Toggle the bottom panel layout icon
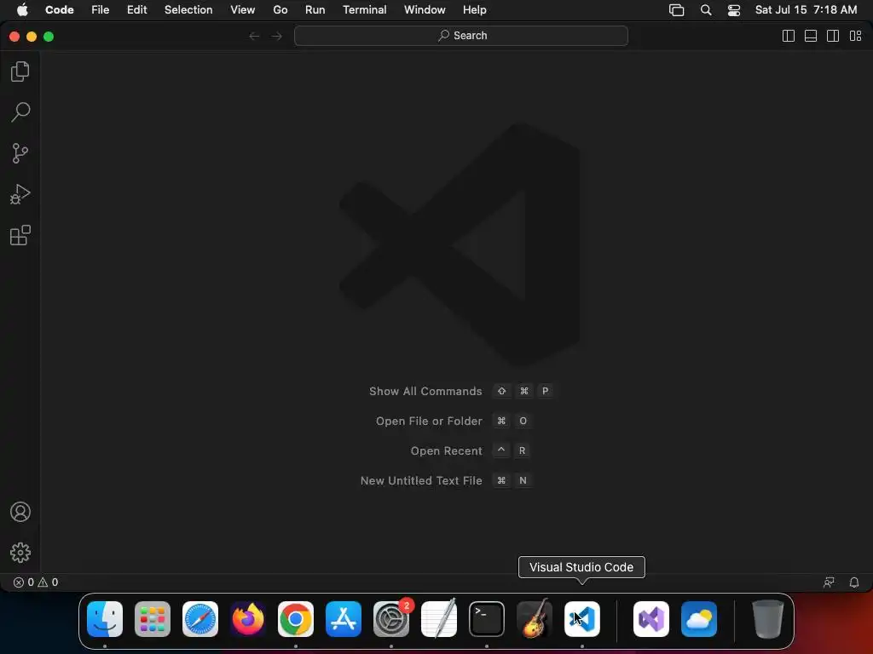 click(811, 36)
